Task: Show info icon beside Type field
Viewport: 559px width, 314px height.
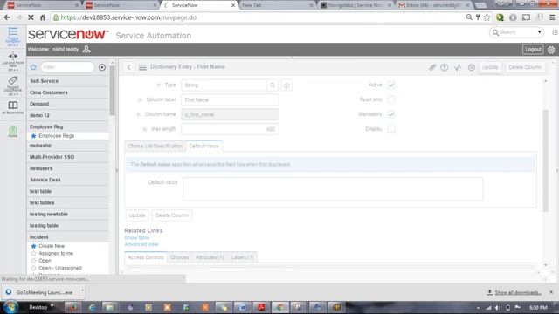Action: pos(286,85)
